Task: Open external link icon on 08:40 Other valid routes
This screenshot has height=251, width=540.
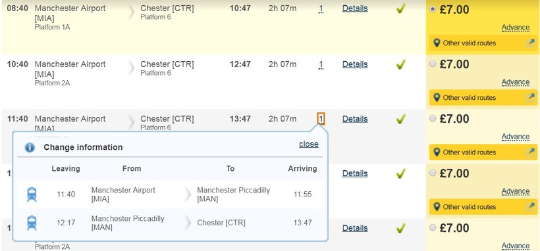Action: [530, 43]
